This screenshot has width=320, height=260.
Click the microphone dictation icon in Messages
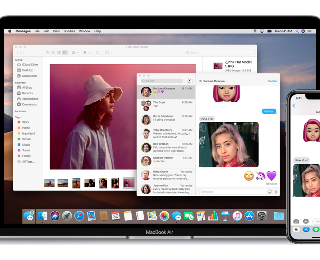pyautogui.click(x=276, y=192)
